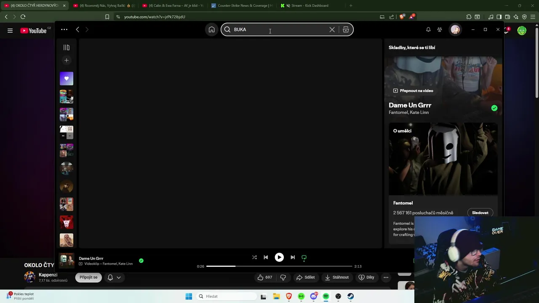Switch to Counter-Strike News & Coverage tab

[x=243, y=5]
